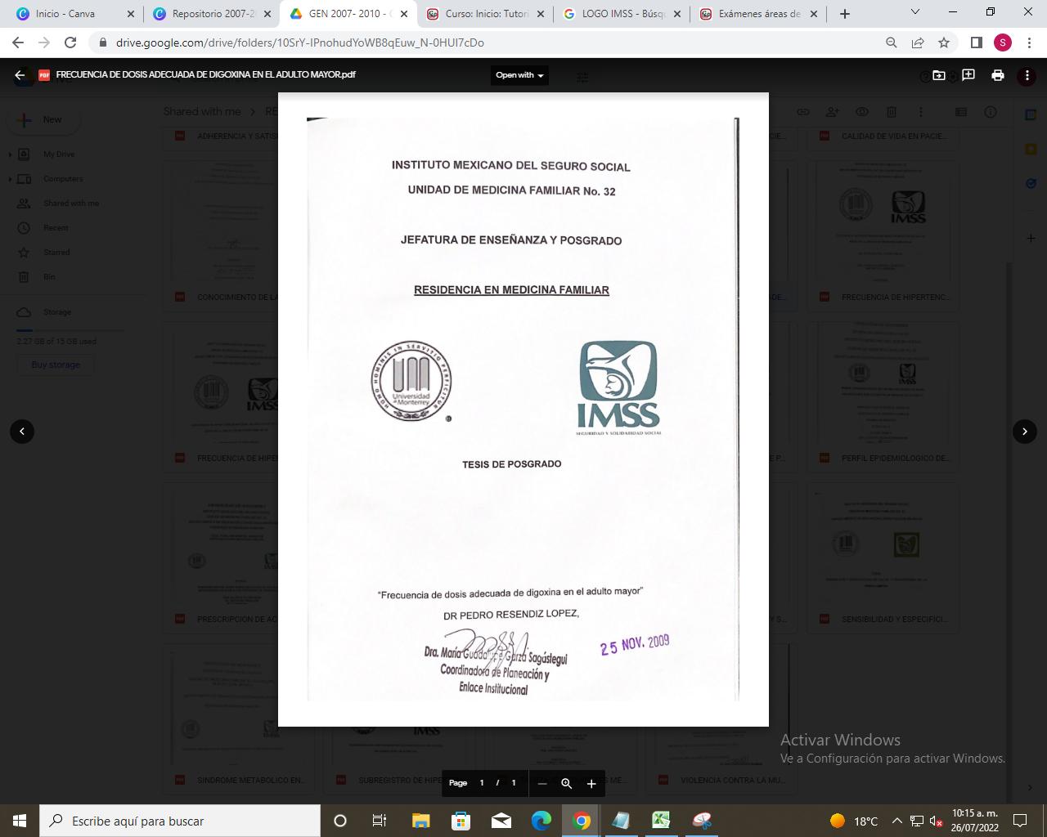Open the Snipping tool from the taskbar
Viewport: 1047px width, 837px height.
pos(701,821)
